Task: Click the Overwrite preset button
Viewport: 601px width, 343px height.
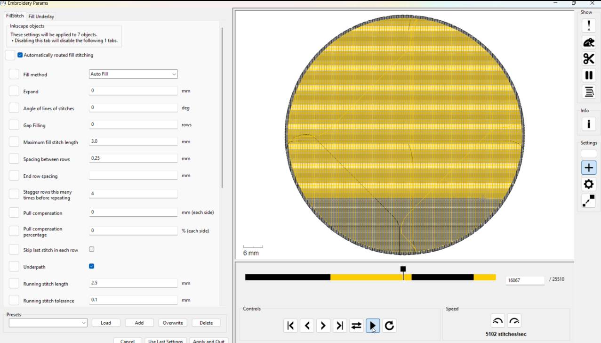Action: click(x=173, y=323)
